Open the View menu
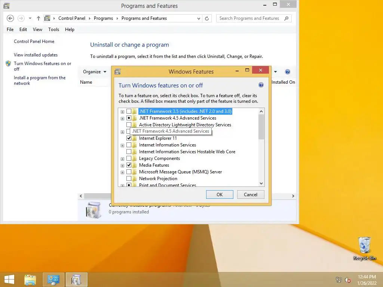The height and width of the screenshot is (287, 383). point(37,30)
